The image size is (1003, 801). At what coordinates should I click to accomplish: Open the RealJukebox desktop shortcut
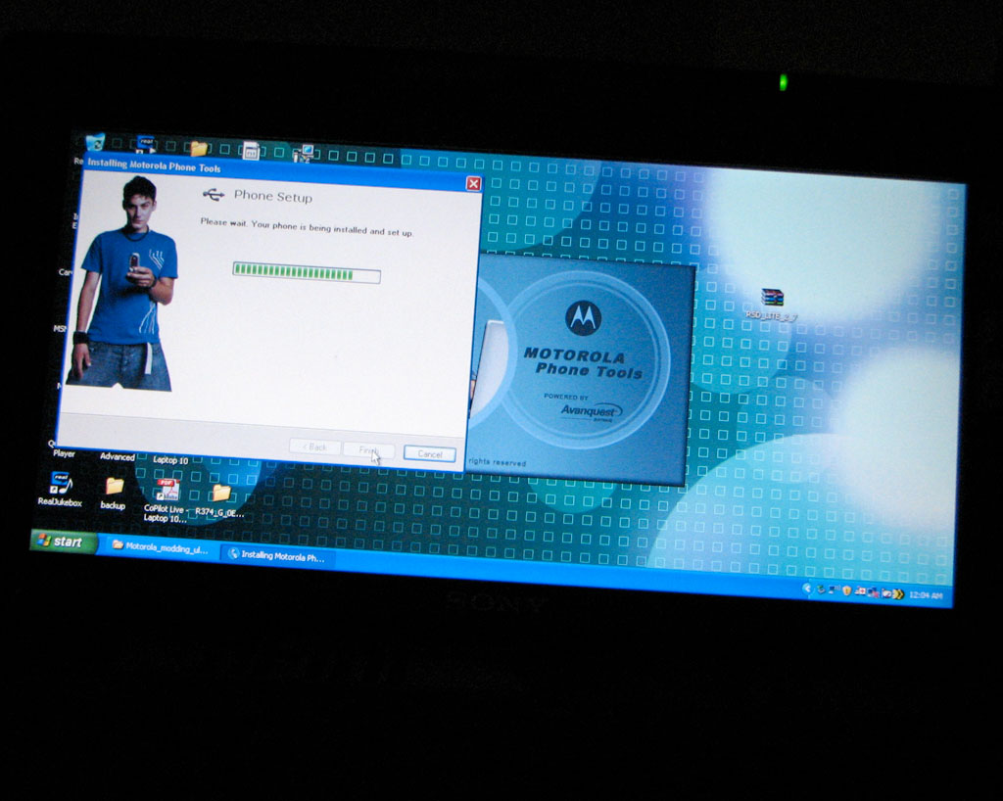(x=60, y=489)
